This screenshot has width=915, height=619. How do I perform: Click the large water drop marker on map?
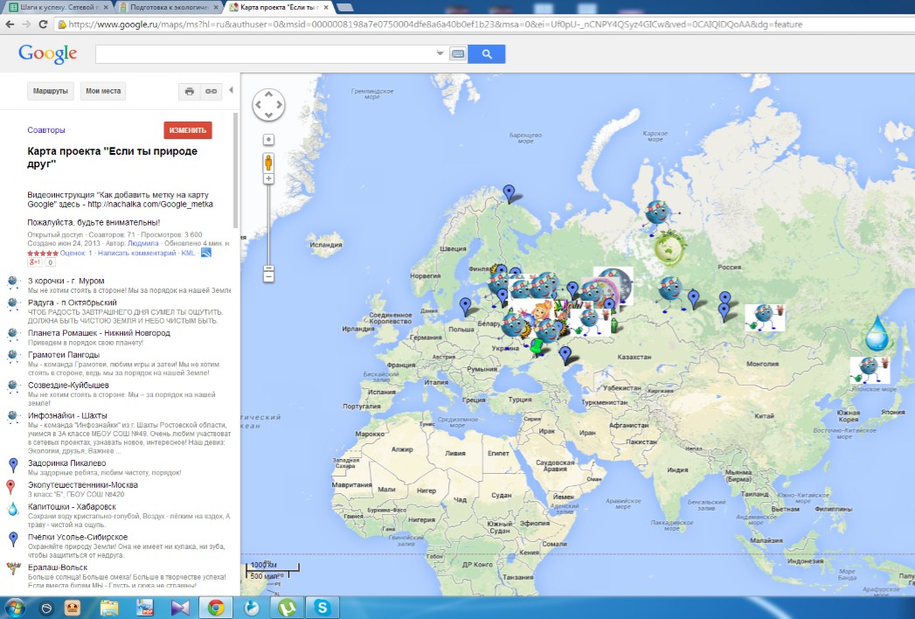pyautogui.click(x=877, y=333)
